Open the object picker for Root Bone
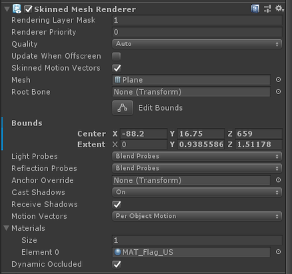The width and height of the screenshot is (292, 274). pyautogui.click(x=278, y=91)
